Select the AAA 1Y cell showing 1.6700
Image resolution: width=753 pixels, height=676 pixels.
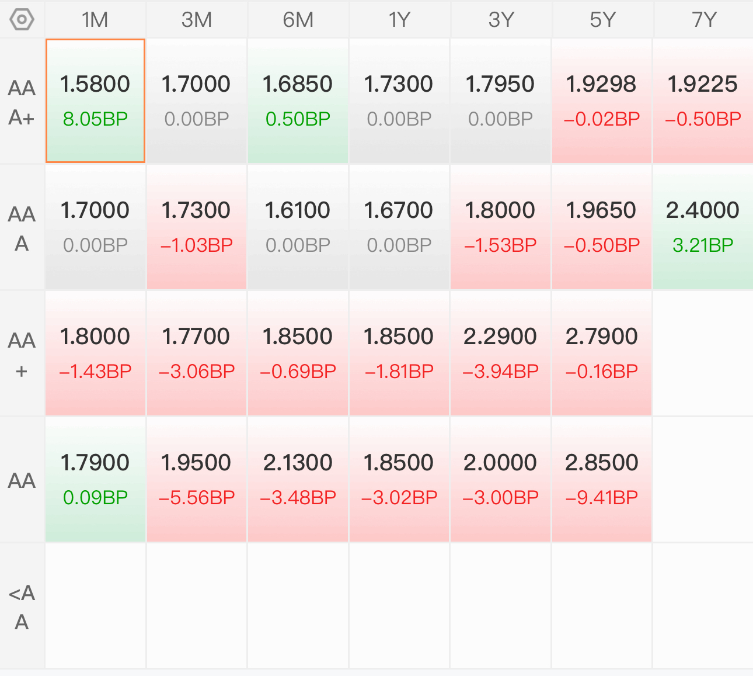[x=399, y=227]
